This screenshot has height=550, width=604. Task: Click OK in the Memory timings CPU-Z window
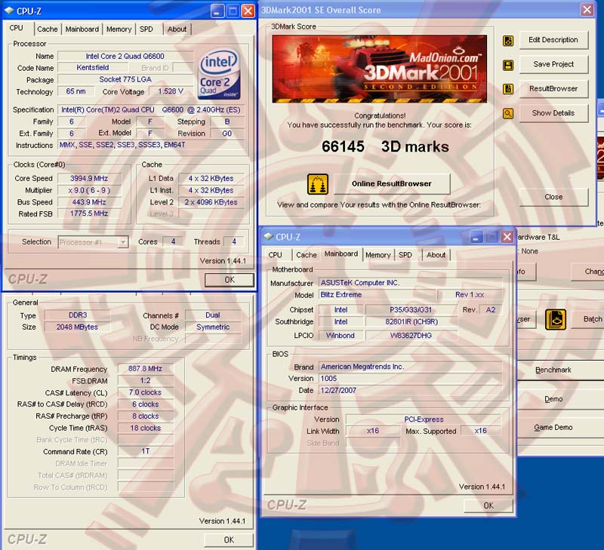click(229, 540)
